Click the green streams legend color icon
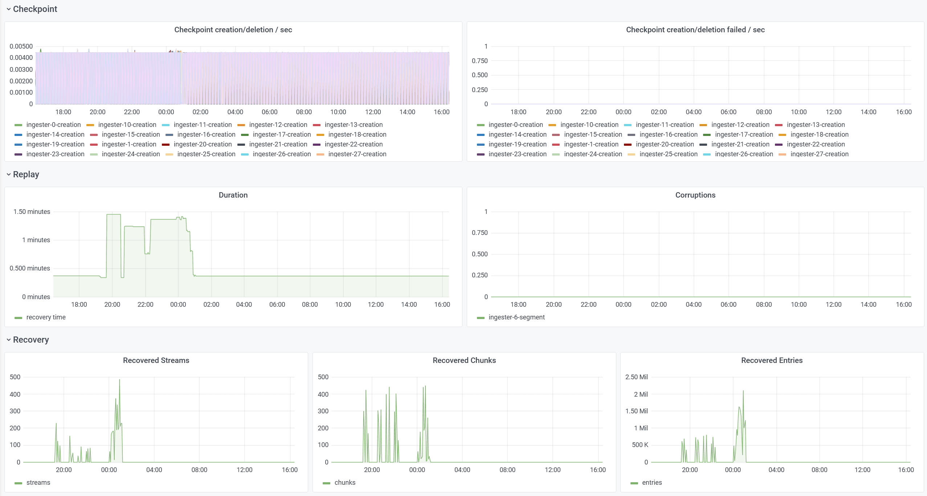927x496 pixels. 19,483
